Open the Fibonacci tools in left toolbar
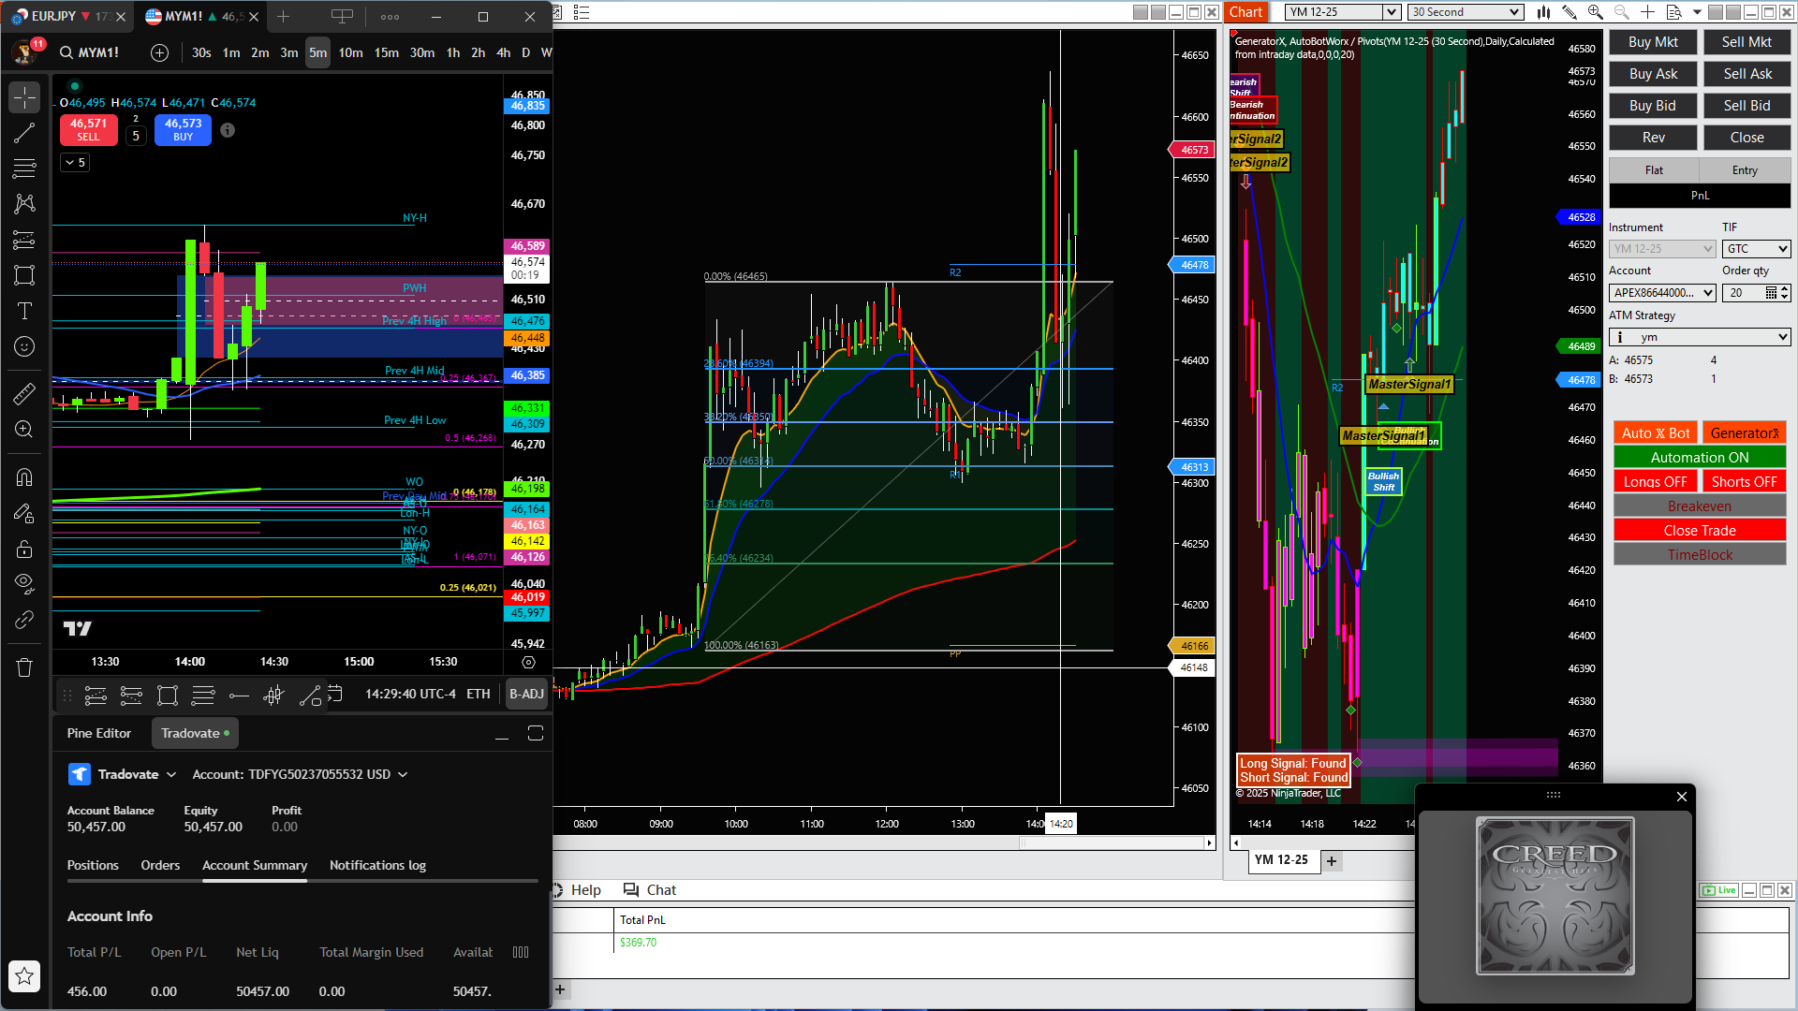The image size is (1798, 1011). (24, 168)
